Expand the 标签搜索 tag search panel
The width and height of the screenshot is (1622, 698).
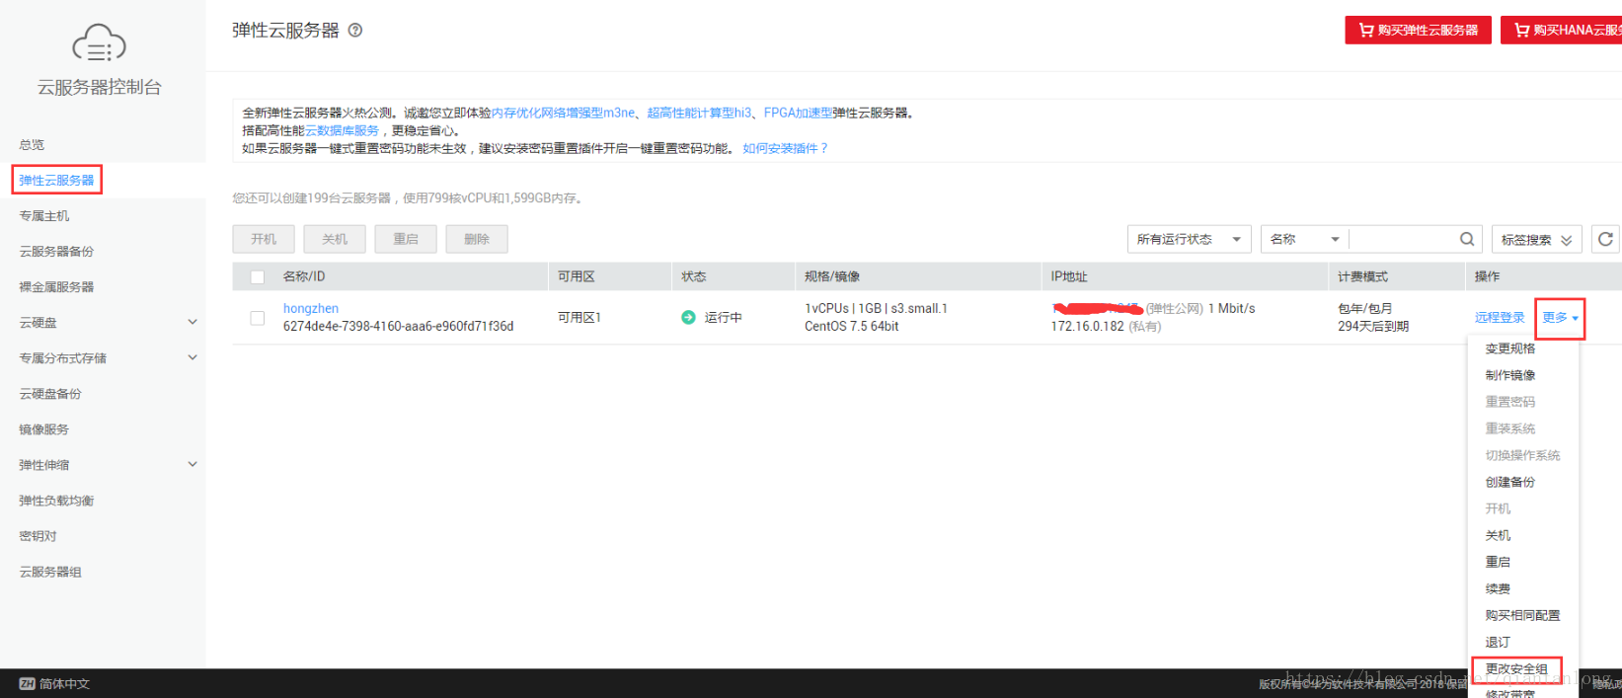pyautogui.click(x=1536, y=239)
